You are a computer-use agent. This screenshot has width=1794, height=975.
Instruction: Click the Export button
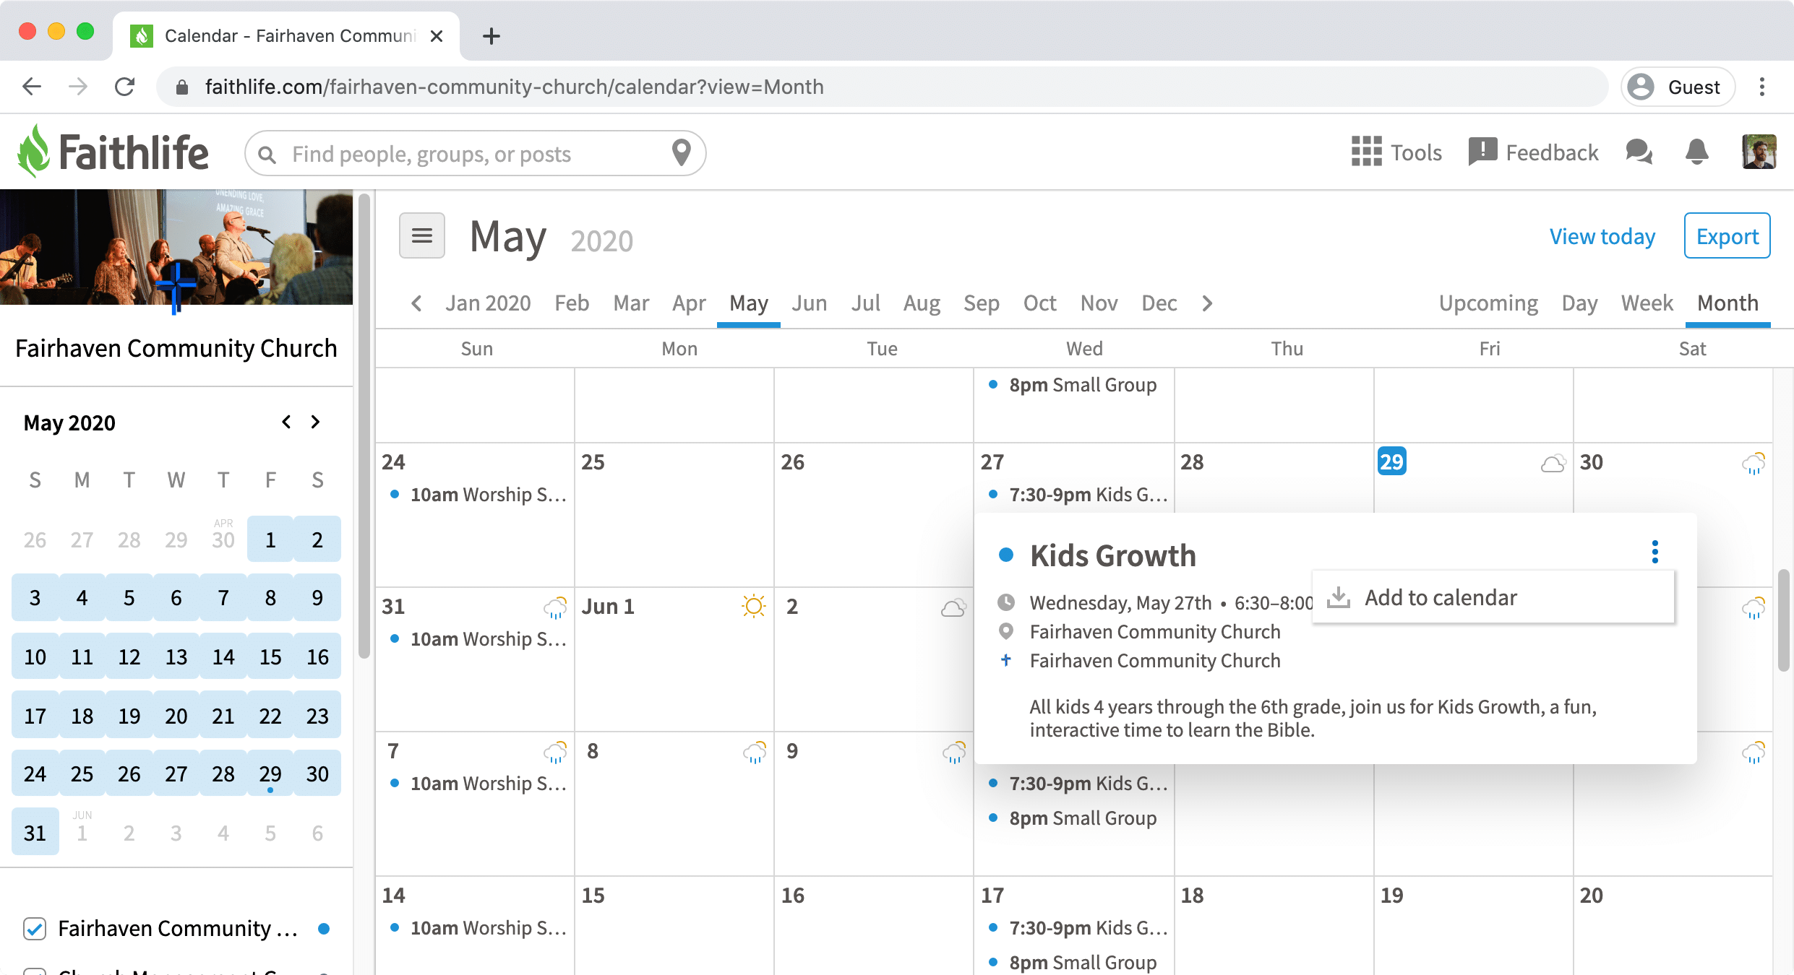pos(1727,235)
